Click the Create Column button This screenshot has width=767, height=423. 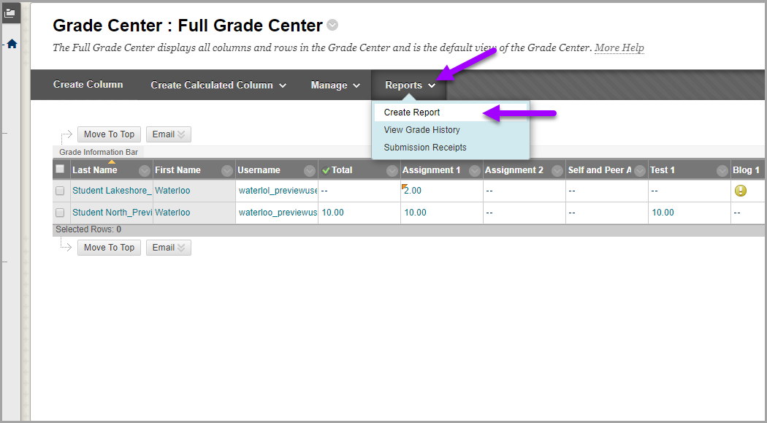[x=88, y=85]
